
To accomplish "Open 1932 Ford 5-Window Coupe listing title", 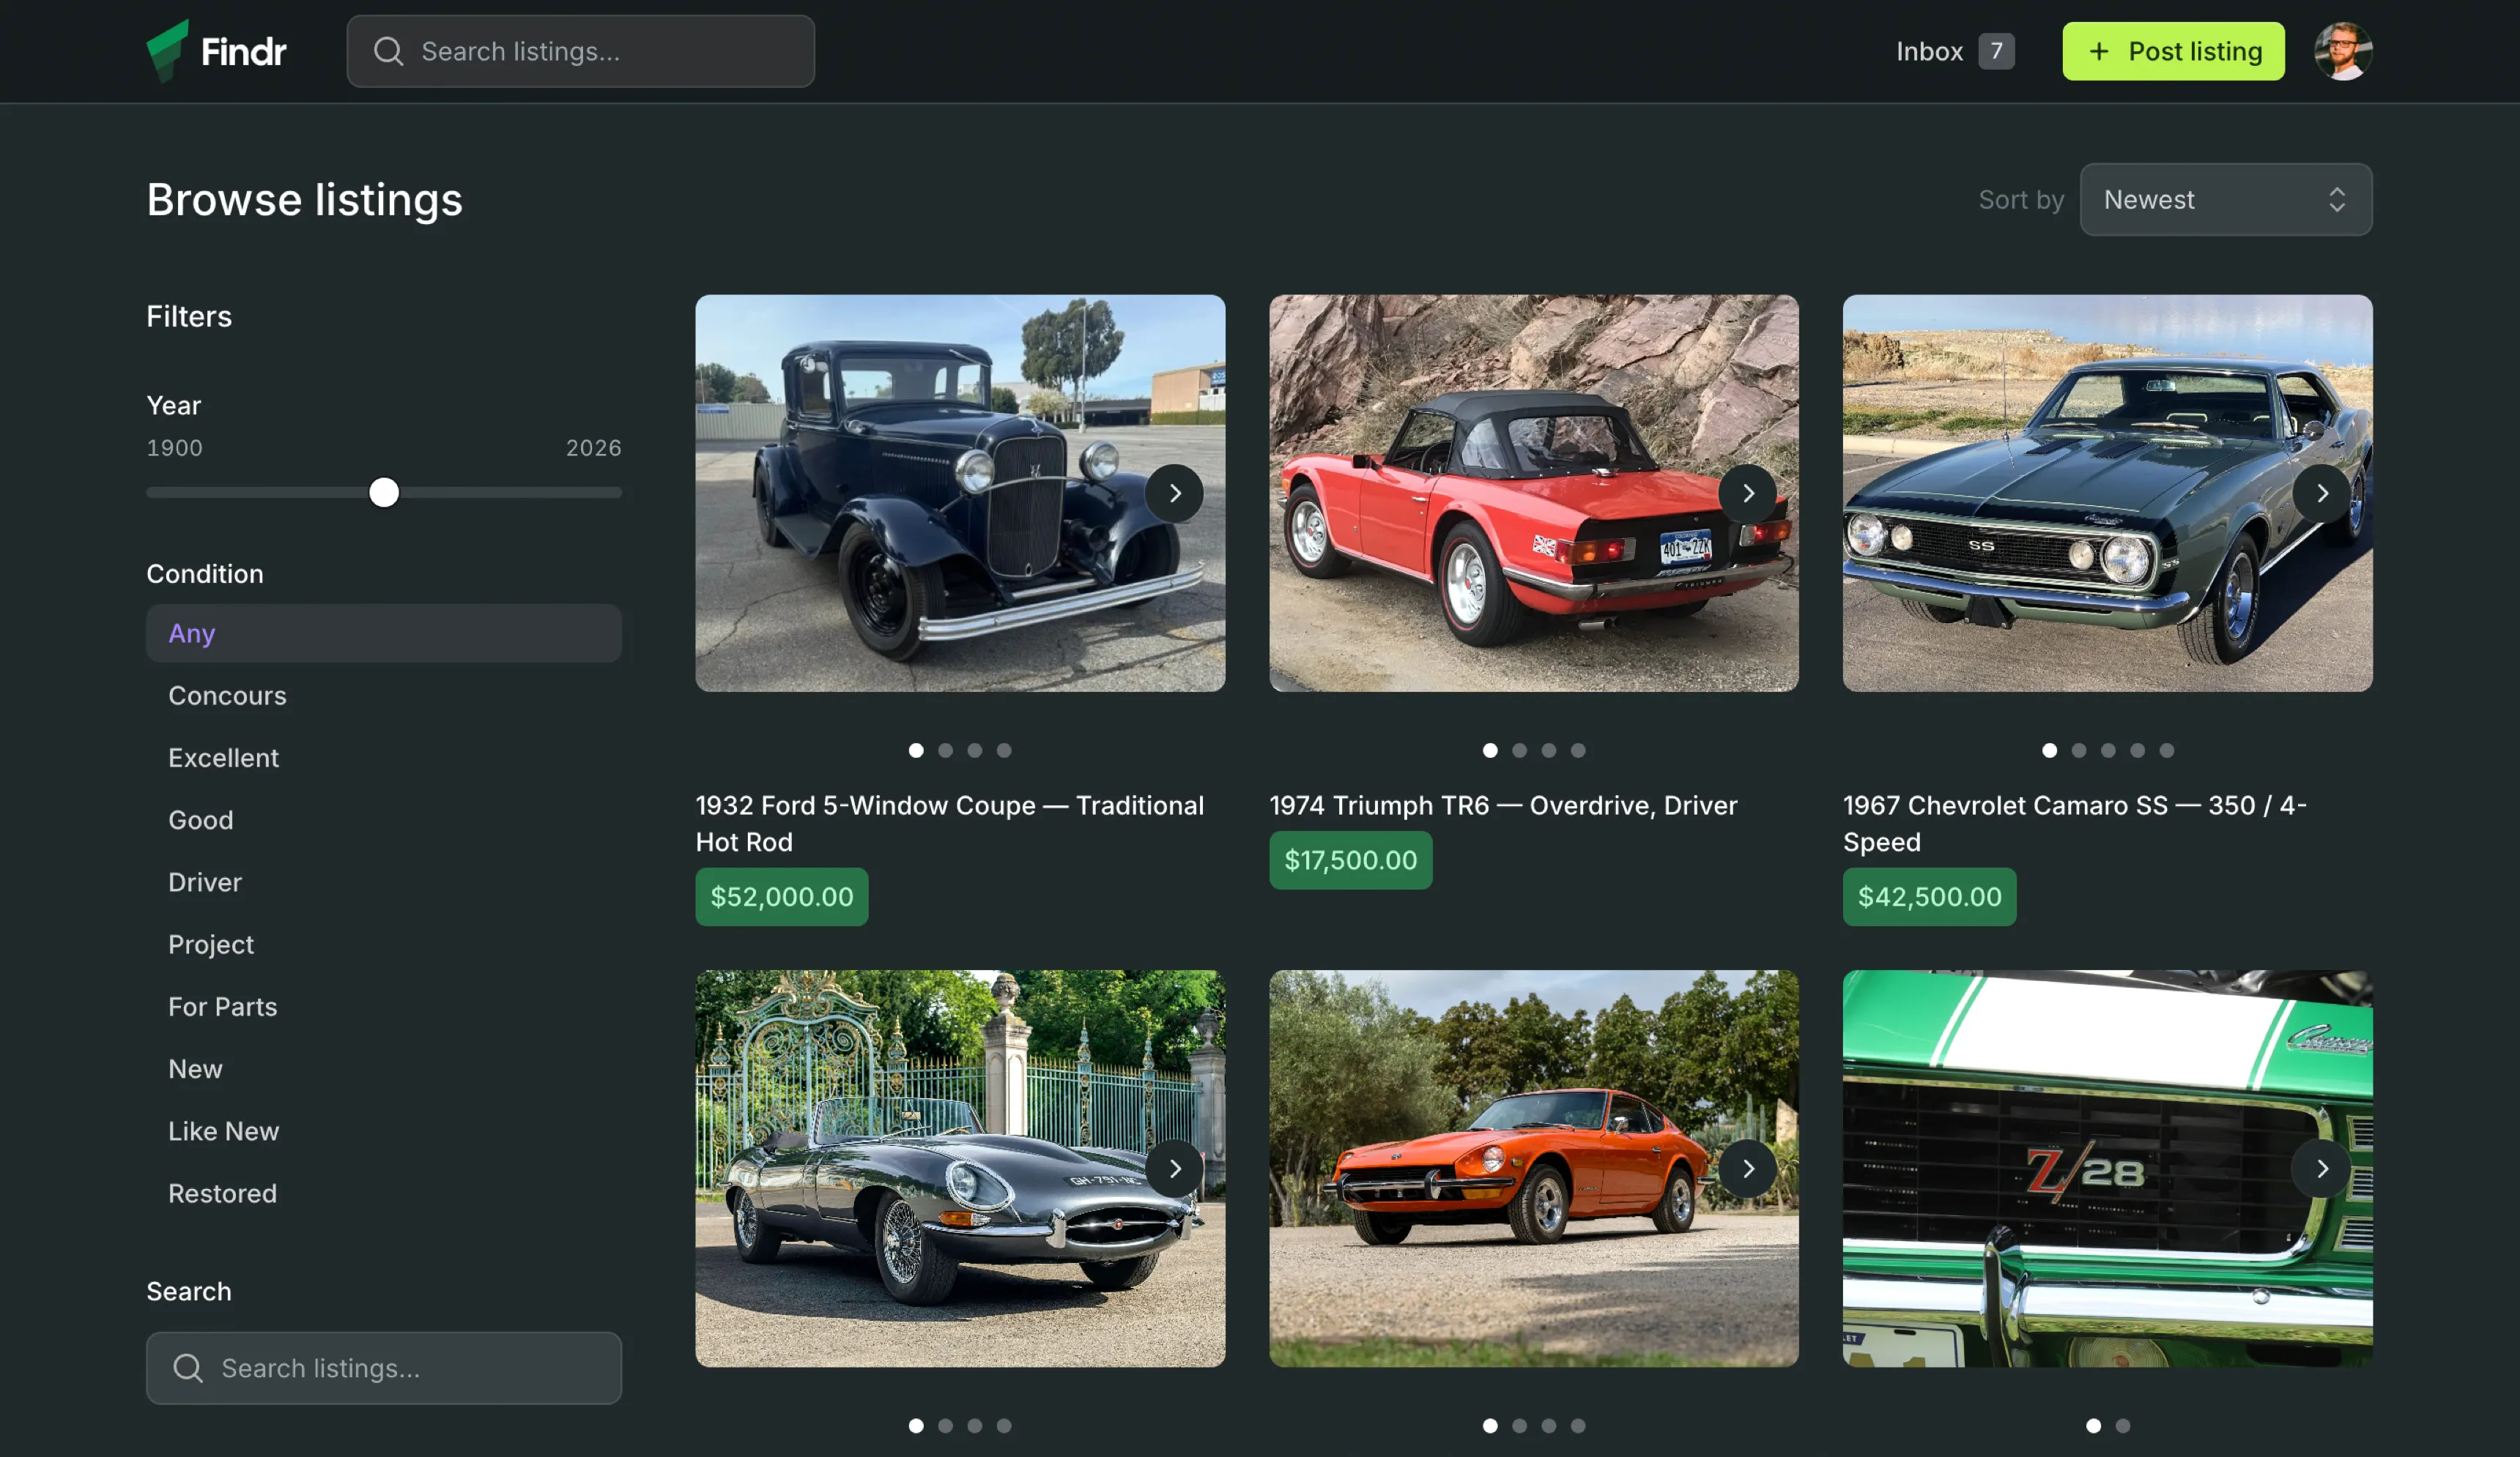I will [x=950, y=824].
